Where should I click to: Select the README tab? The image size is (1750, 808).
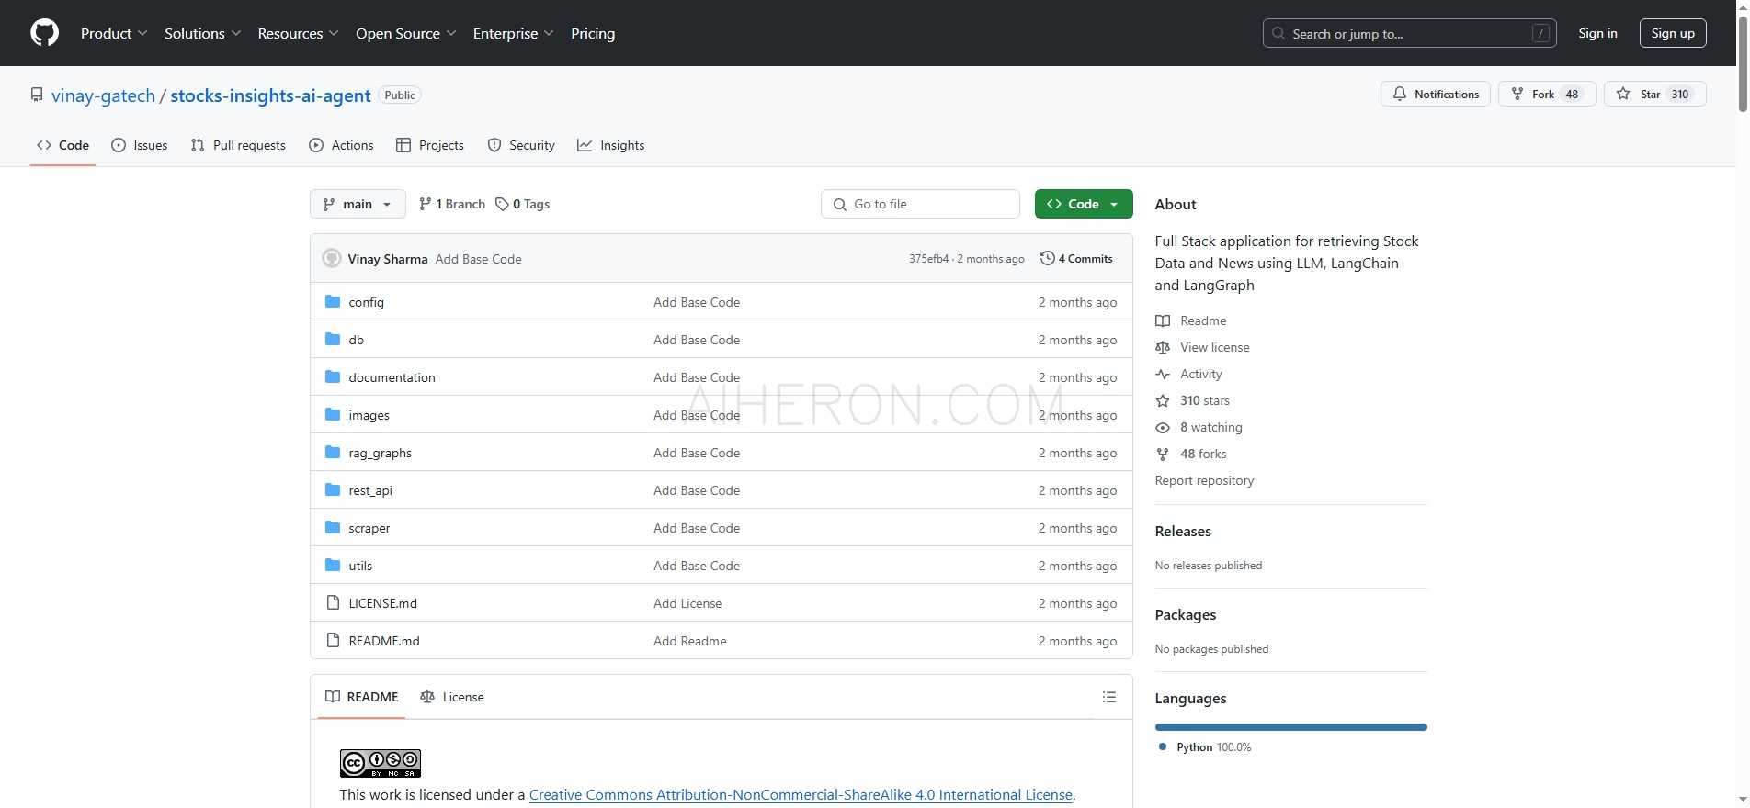click(x=362, y=697)
